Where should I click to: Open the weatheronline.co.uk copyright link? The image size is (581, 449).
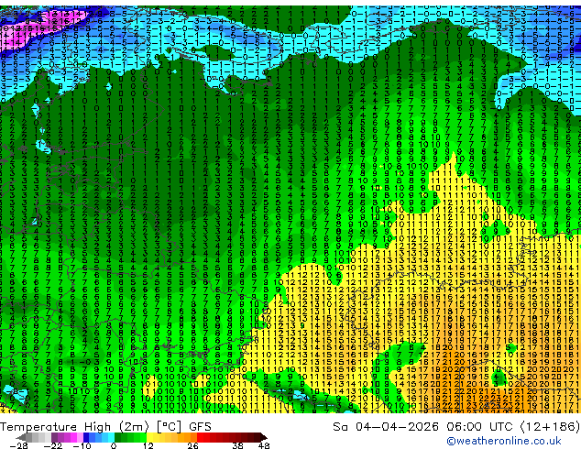click(503, 441)
